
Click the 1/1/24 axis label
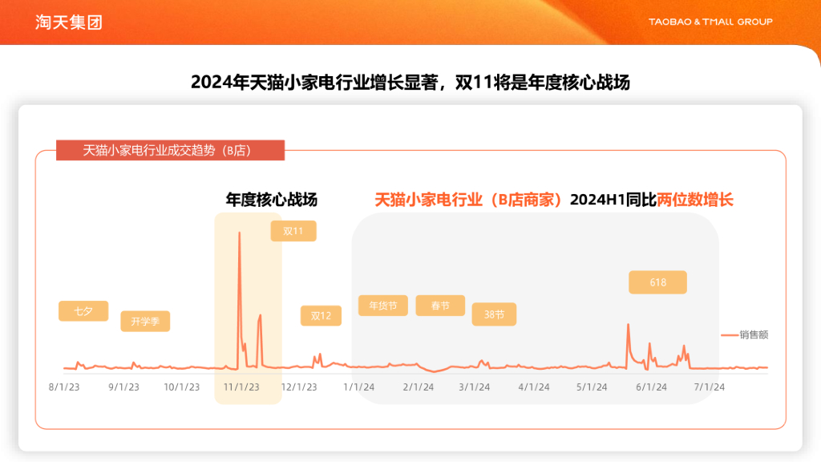coord(358,387)
